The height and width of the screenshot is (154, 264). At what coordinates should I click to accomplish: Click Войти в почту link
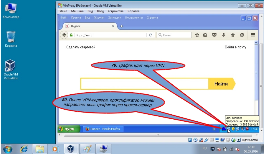(x=235, y=47)
